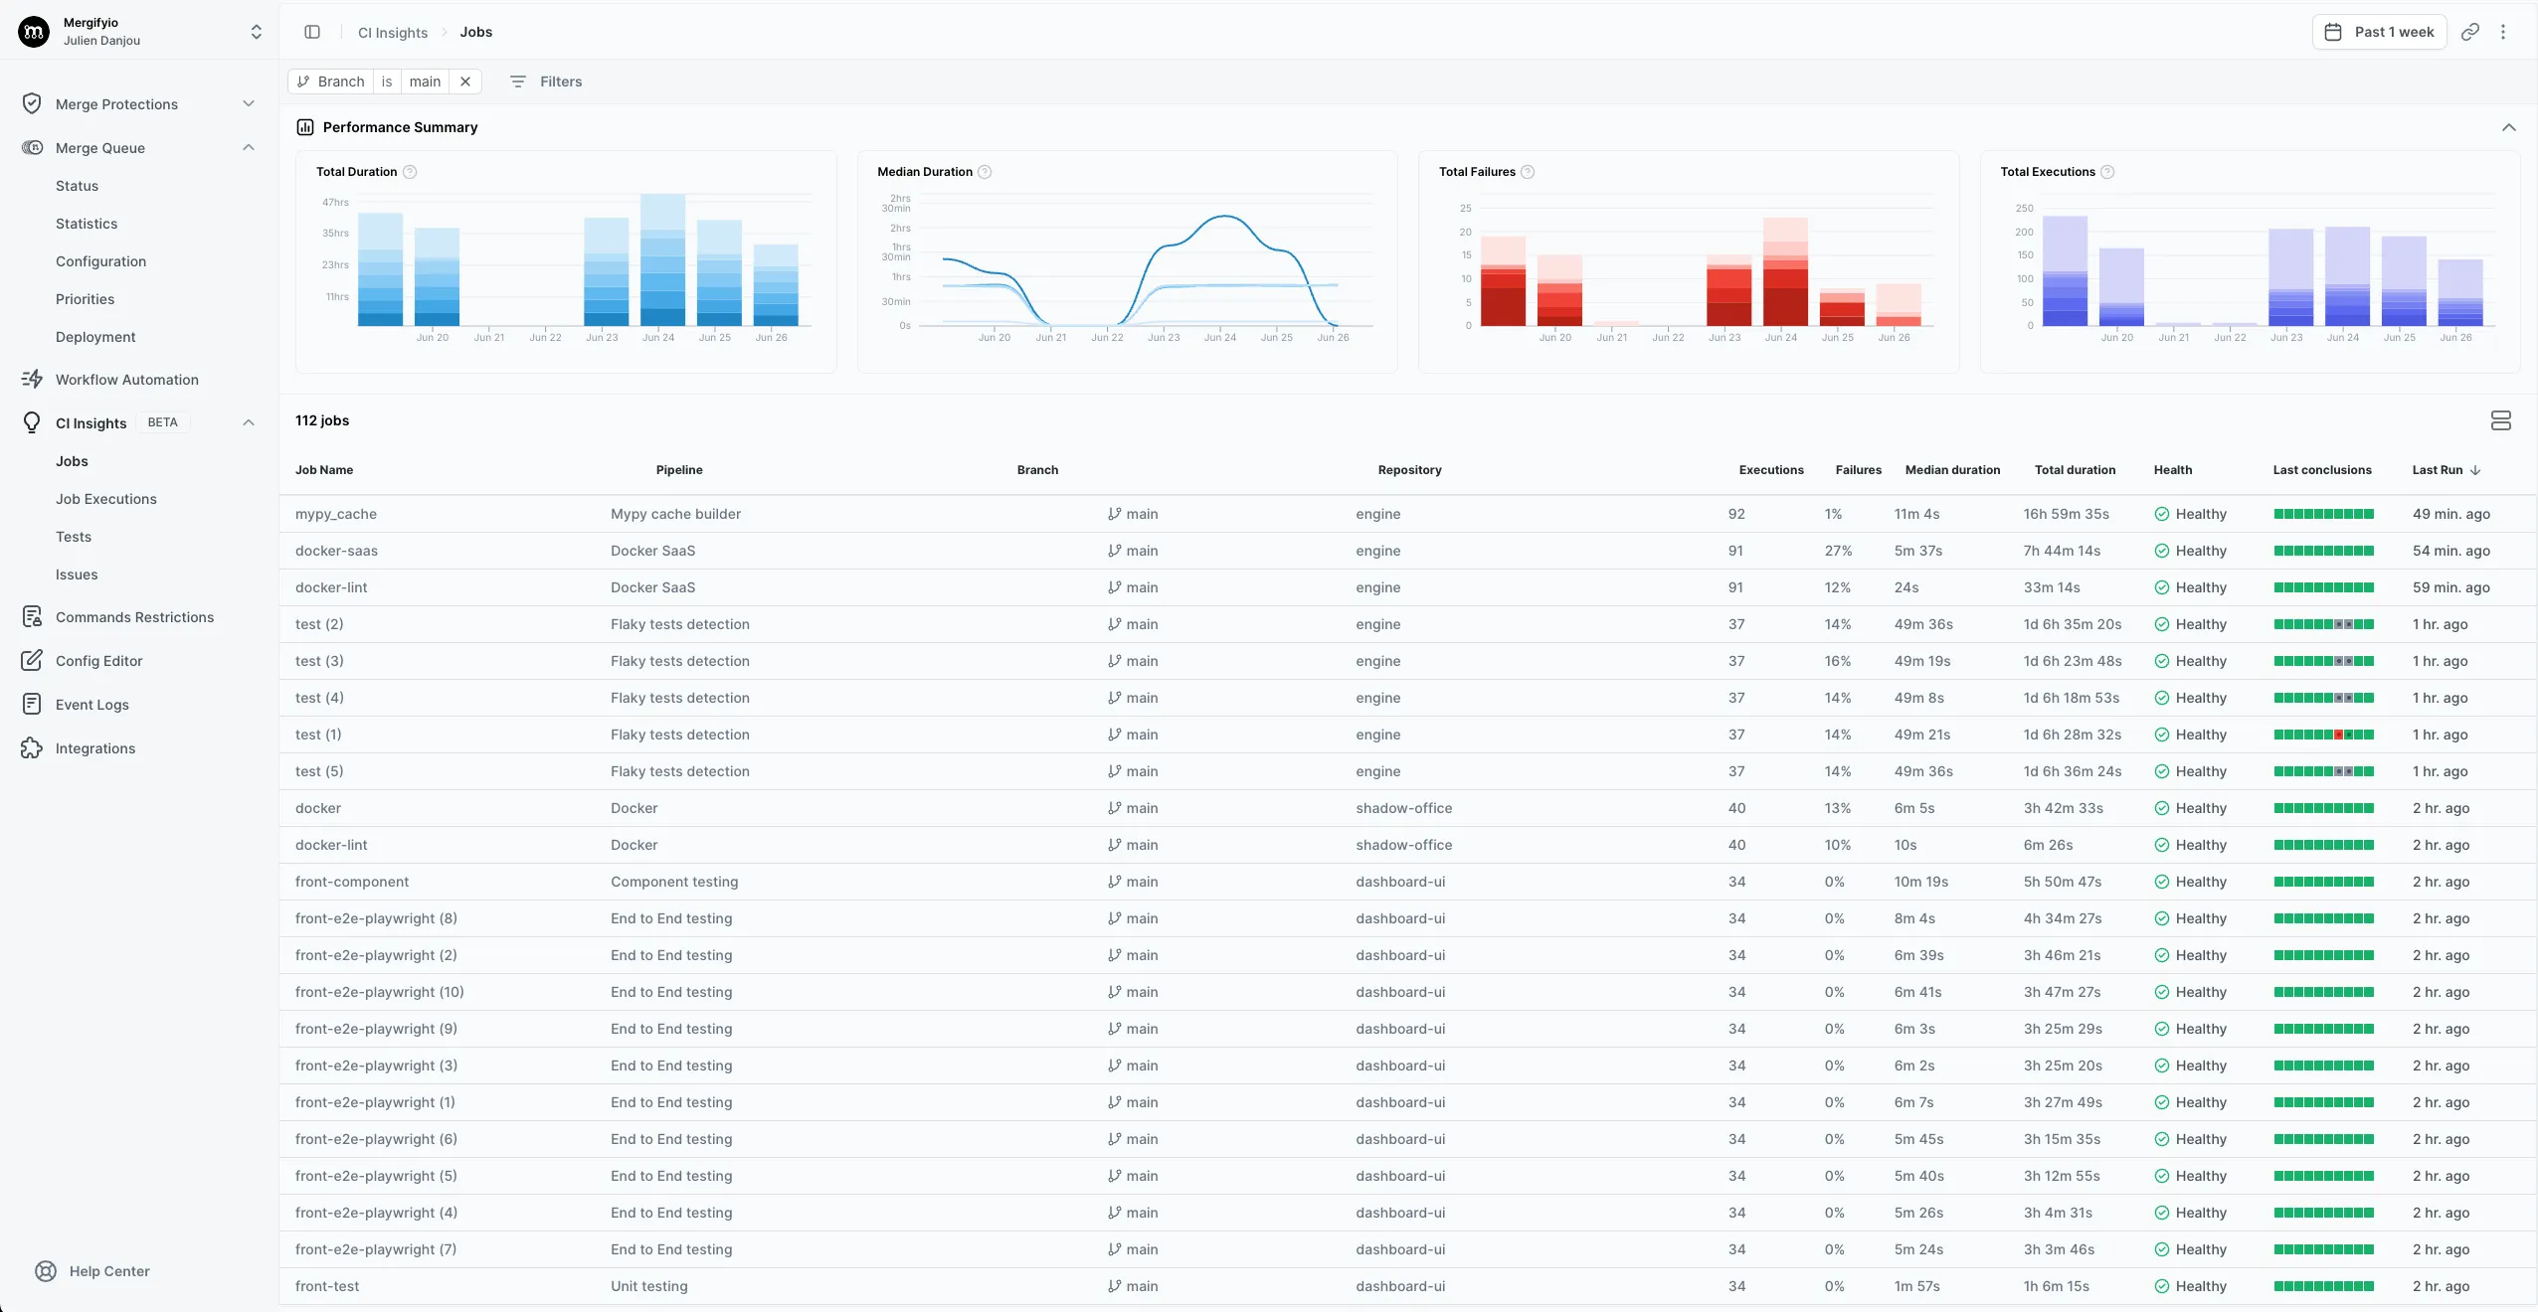Switch the jobs table layout view
Image resolution: width=2538 pixels, height=1312 pixels.
(2500, 419)
